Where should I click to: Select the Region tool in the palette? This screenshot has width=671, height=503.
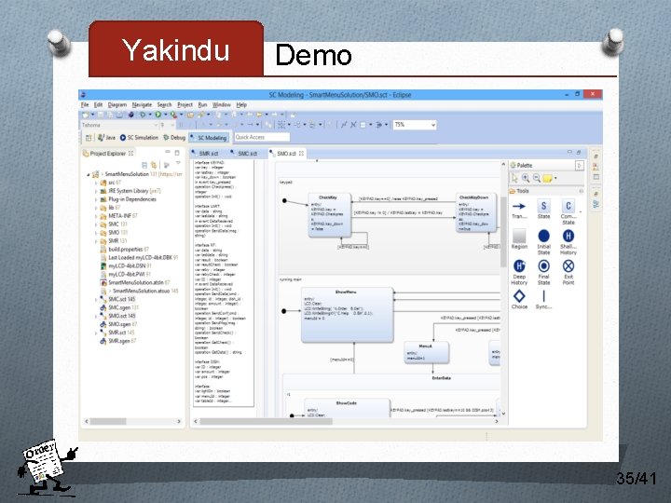click(519, 239)
